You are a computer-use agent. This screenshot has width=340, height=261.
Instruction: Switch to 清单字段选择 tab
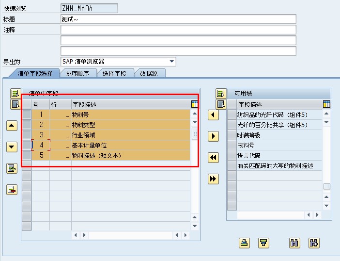click(35, 73)
